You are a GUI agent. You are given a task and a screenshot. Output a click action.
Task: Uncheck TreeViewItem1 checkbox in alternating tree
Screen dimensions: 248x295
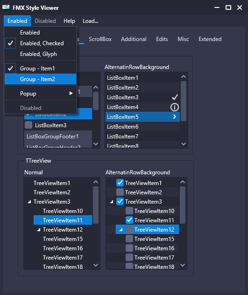[120, 183]
